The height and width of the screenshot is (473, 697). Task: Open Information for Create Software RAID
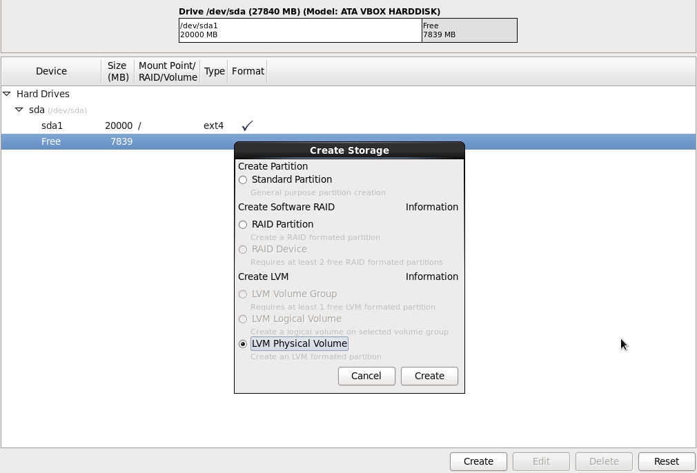[431, 207]
